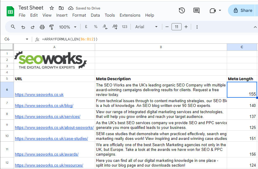
Task: Click the move to folder icon
Action: pos(61,8)
